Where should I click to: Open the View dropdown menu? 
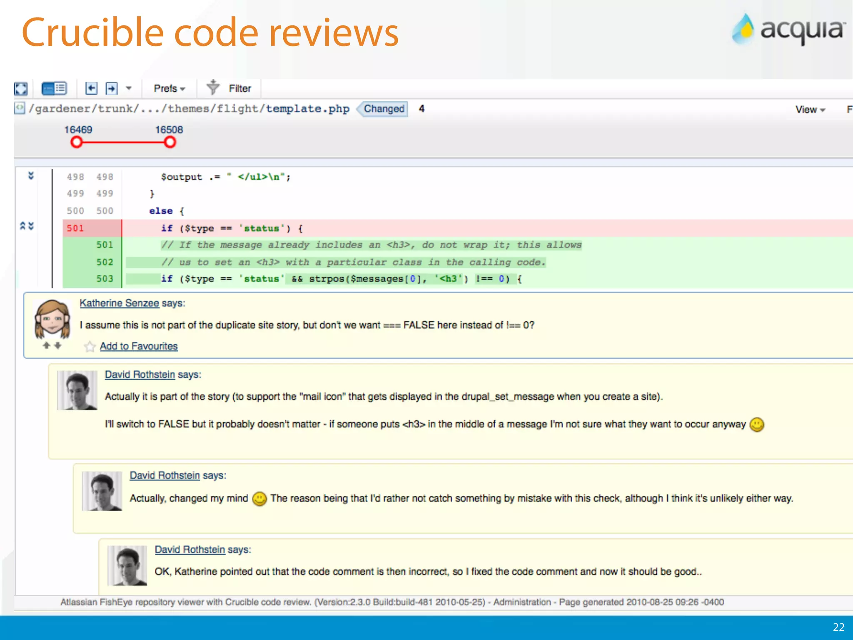pos(810,110)
